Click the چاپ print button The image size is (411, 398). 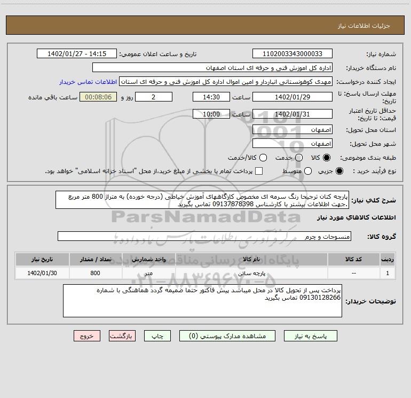point(157,336)
